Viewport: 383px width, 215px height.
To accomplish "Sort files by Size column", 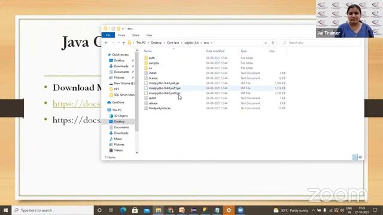I will click(x=272, y=51).
